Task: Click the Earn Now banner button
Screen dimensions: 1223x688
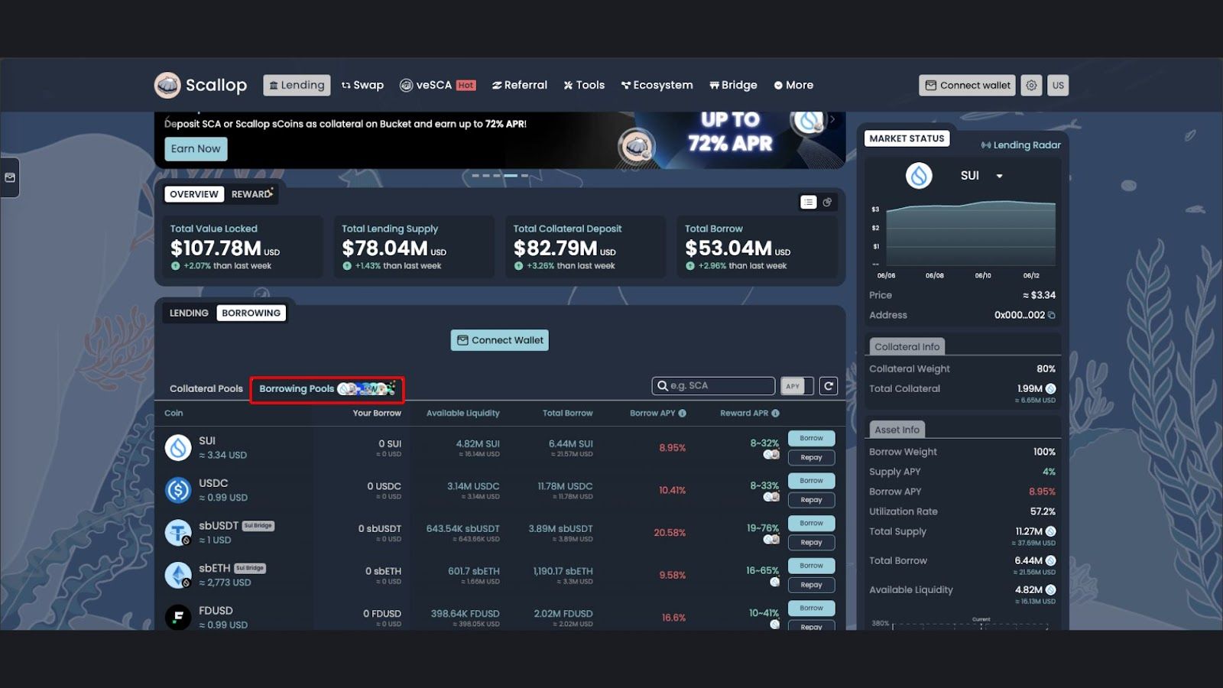Action: (x=196, y=148)
